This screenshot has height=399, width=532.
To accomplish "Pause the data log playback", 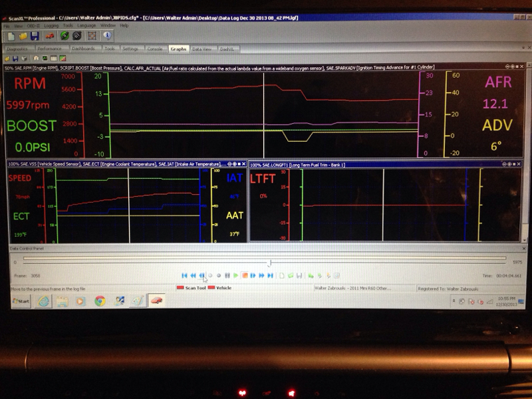I will coord(227,275).
